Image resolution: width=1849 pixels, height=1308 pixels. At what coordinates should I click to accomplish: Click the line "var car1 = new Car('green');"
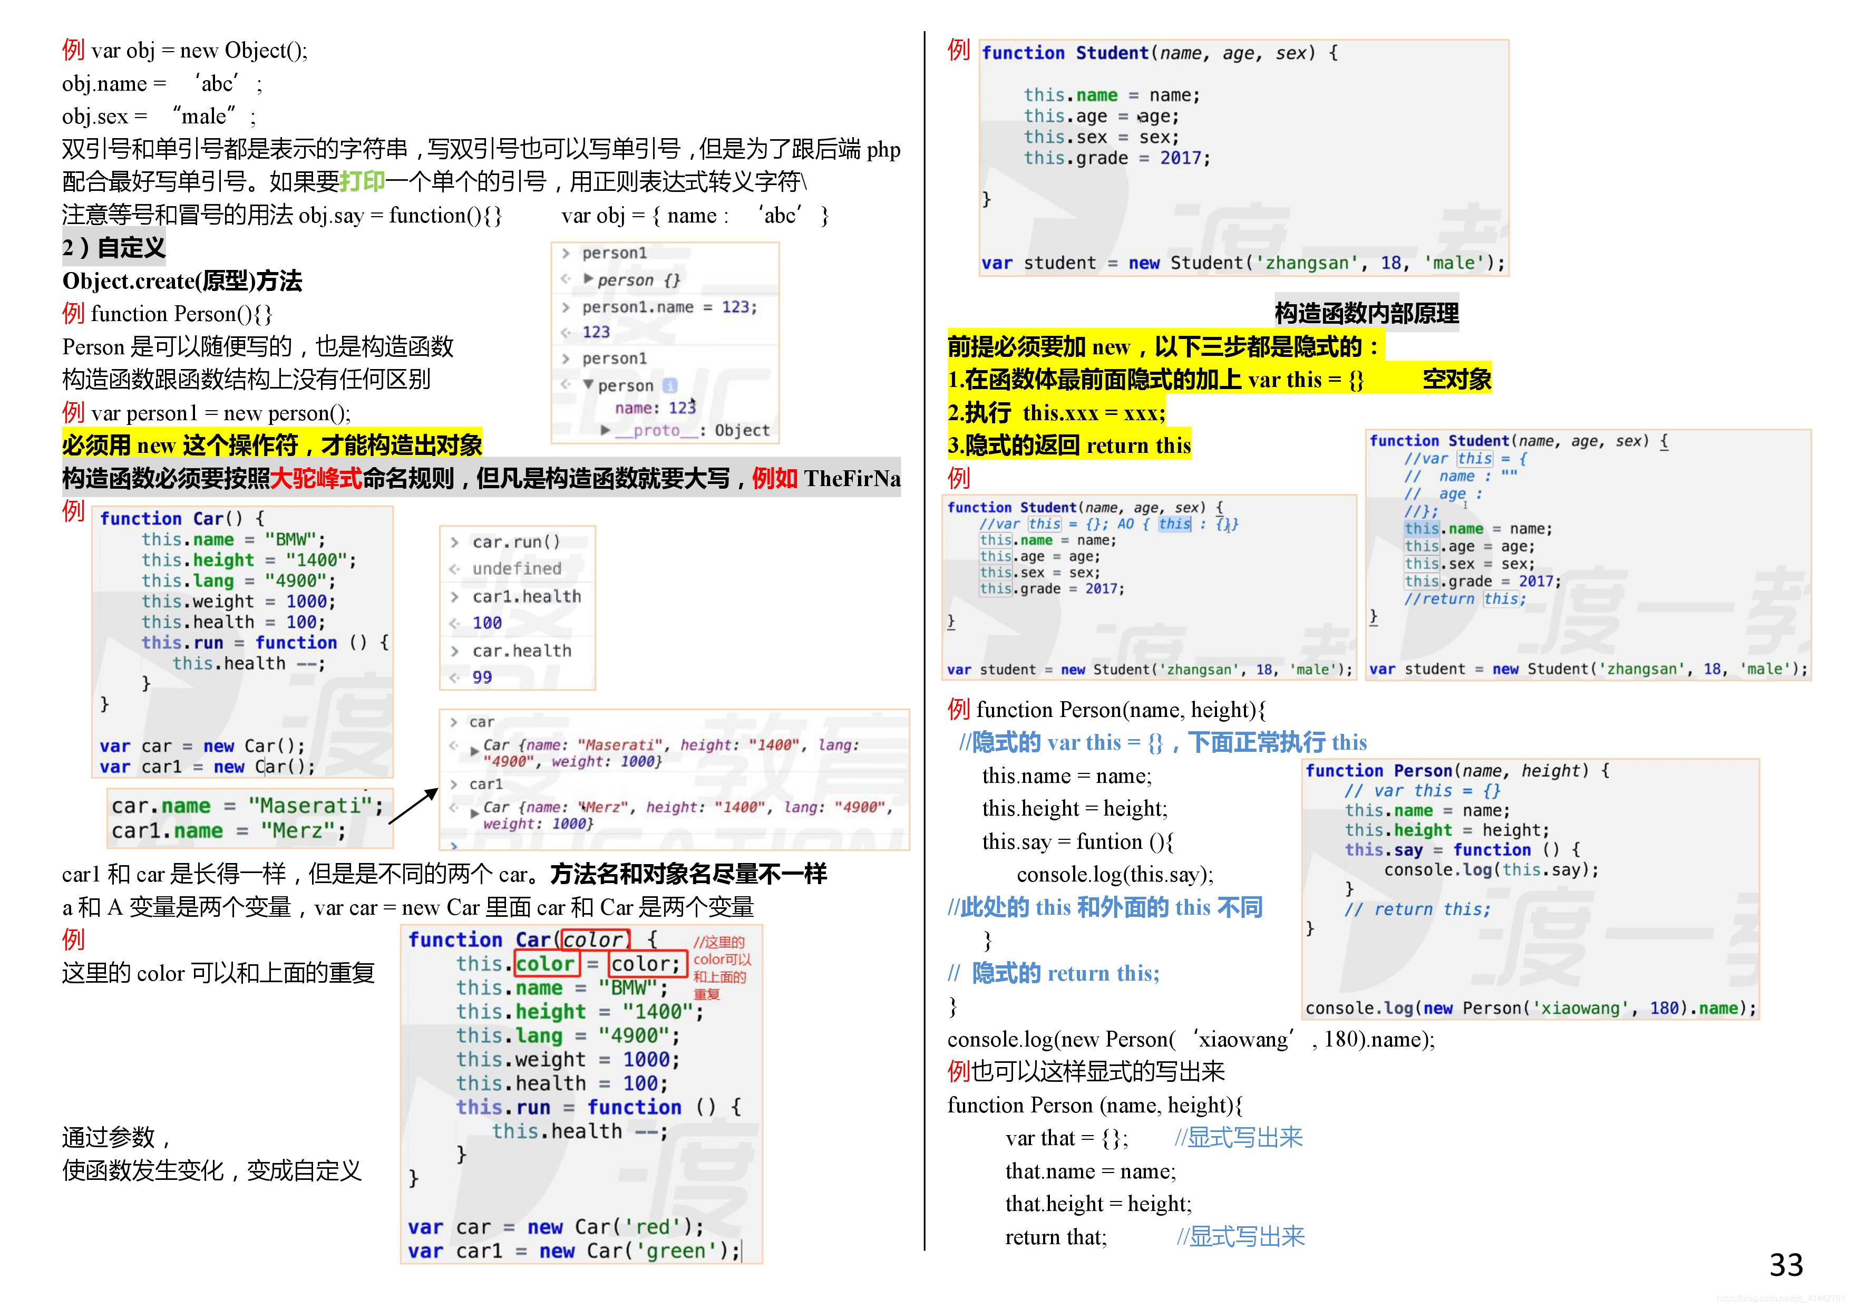[573, 1251]
